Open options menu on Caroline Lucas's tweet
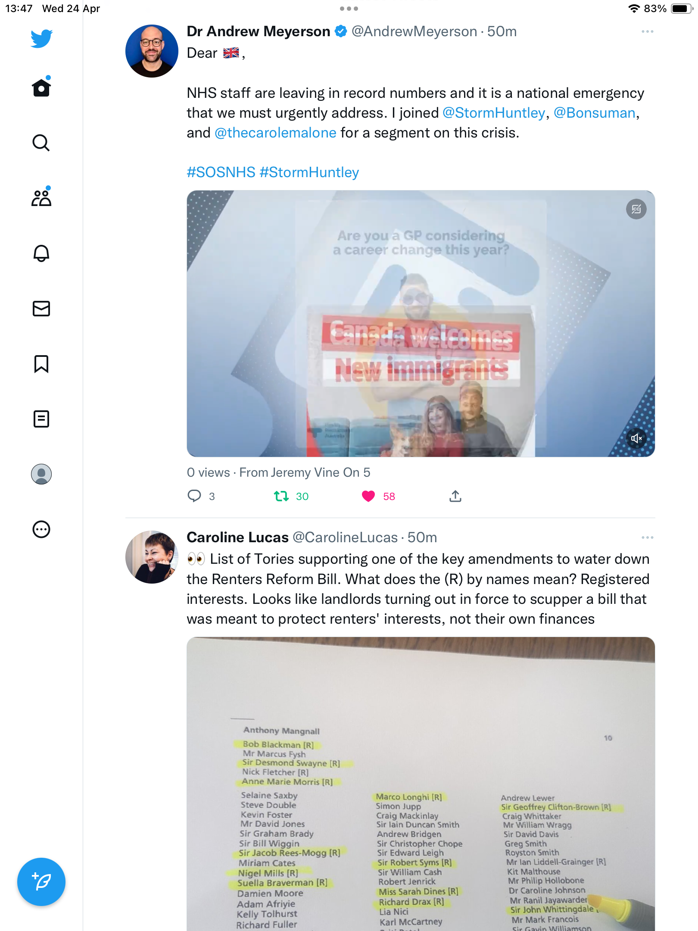Image resolution: width=698 pixels, height=931 pixels. click(648, 537)
